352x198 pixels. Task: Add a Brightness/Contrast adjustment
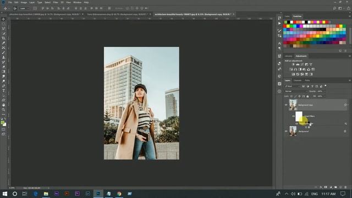[x=293, y=64]
